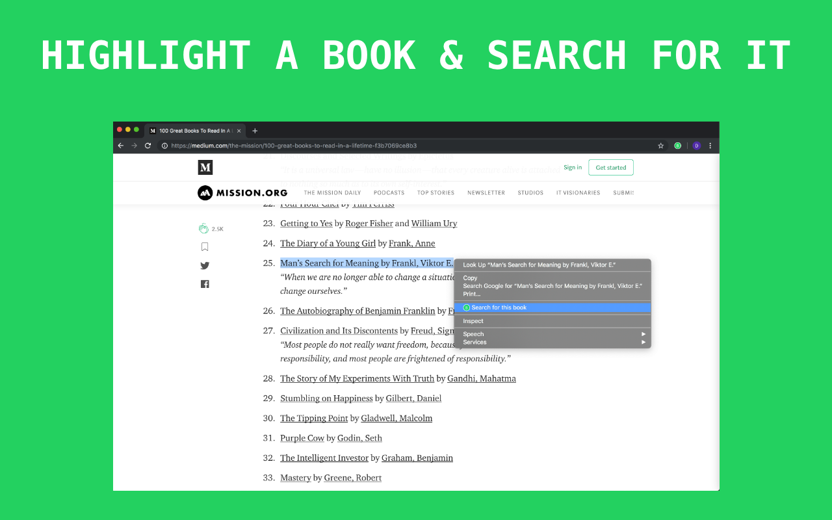Open a new tab with plus icon
Screen dimensions: 832x520
click(x=255, y=131)
